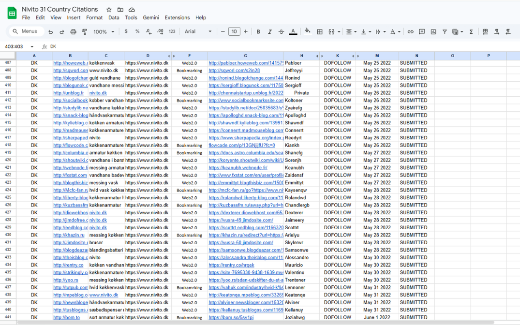Image resolution: width=520 pixels, height=325 pixels.
Task: Select the Paint format tool
Action: [84, 32]
